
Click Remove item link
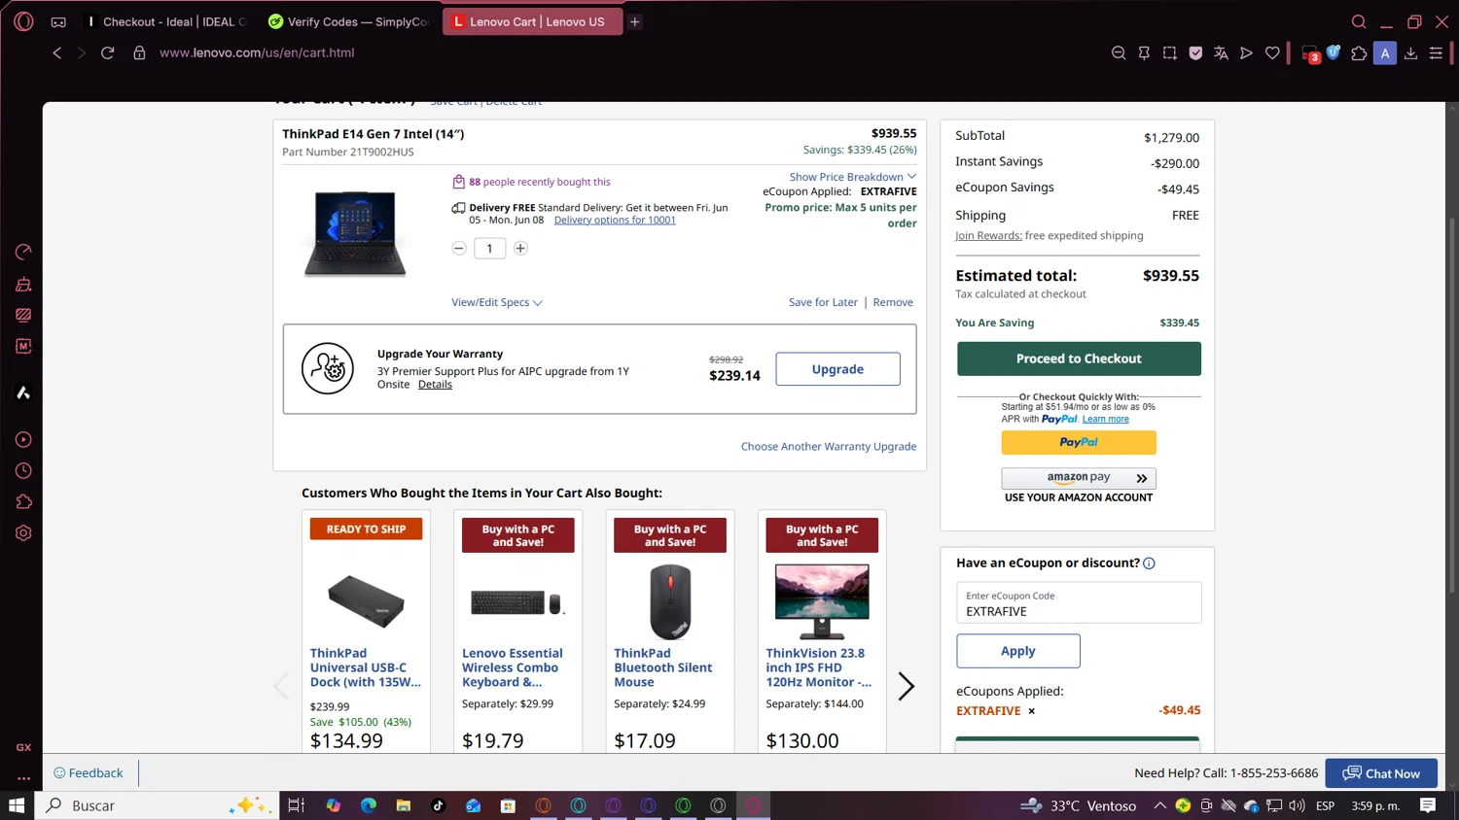pyautogui.click(x=893, y=302)
